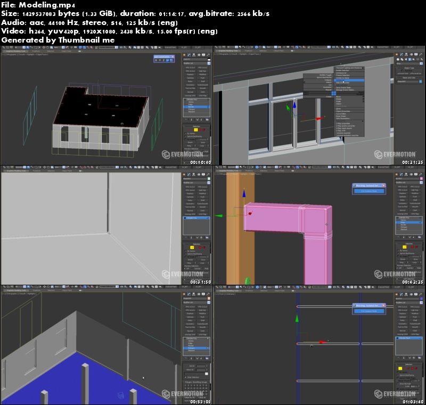Enable Ignore Backfacing in 00:42:25 thumbnail
This screenshot has height=405, width=426.
pyautogui.click(x=398, y=253)
